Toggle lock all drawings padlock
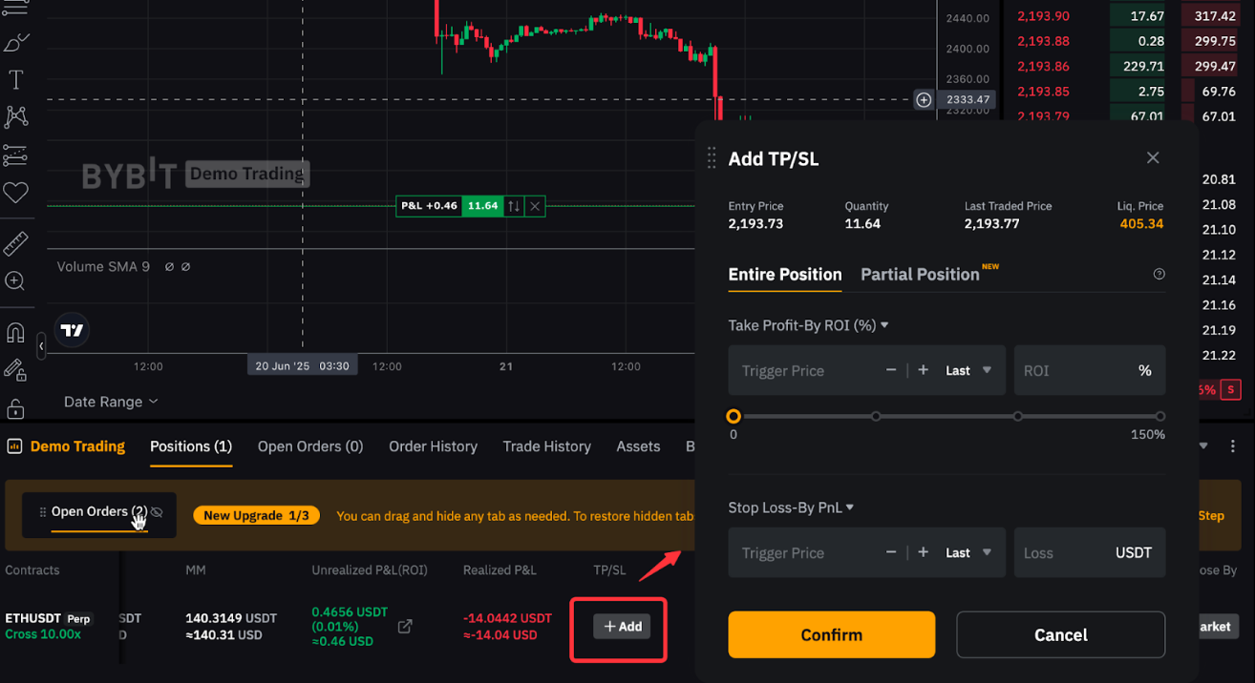 pyautogui.click(x=15, y=408)
